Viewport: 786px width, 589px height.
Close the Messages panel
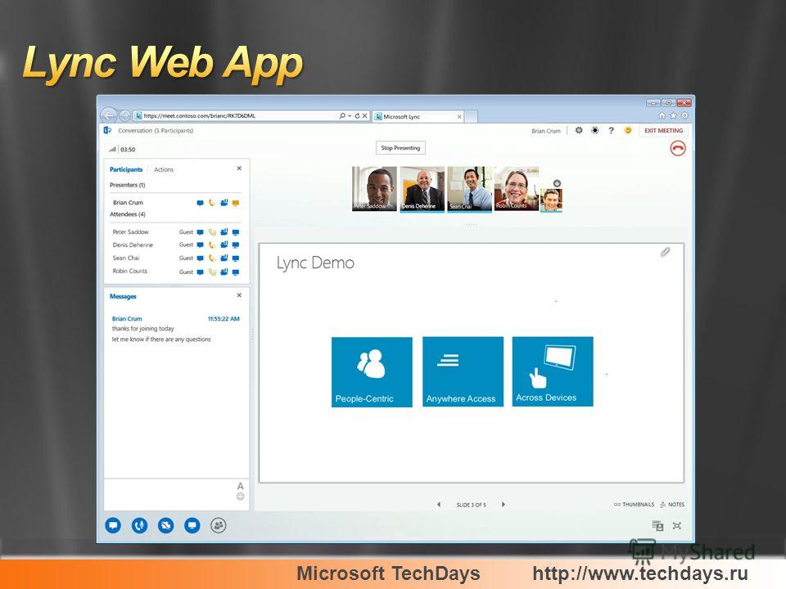(x=239, y=295)
